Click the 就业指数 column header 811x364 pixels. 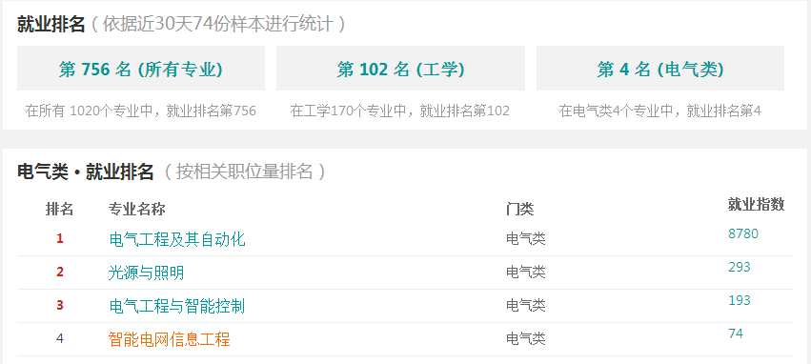756,205
